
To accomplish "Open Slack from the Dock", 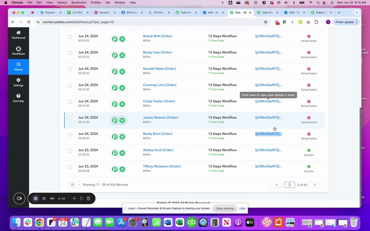I will 28,222.
